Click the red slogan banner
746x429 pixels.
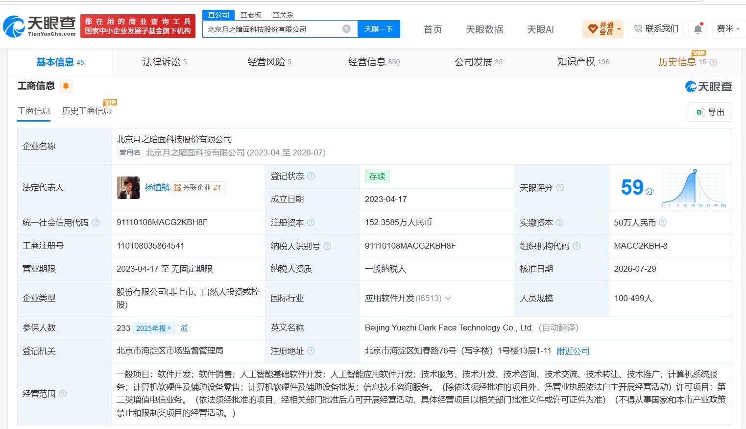(x=138, y=26)
